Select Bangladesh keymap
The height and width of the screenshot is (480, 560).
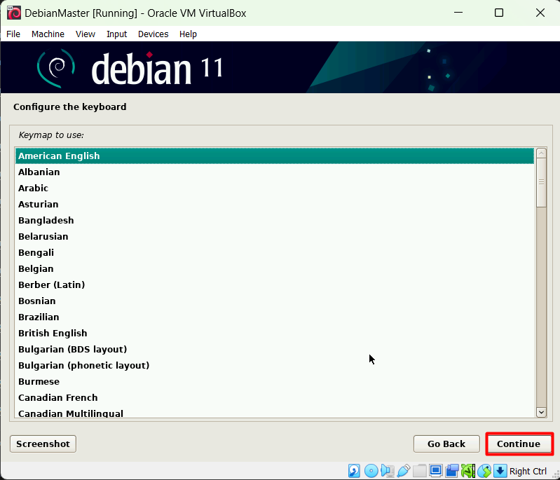tap(274, 220)
